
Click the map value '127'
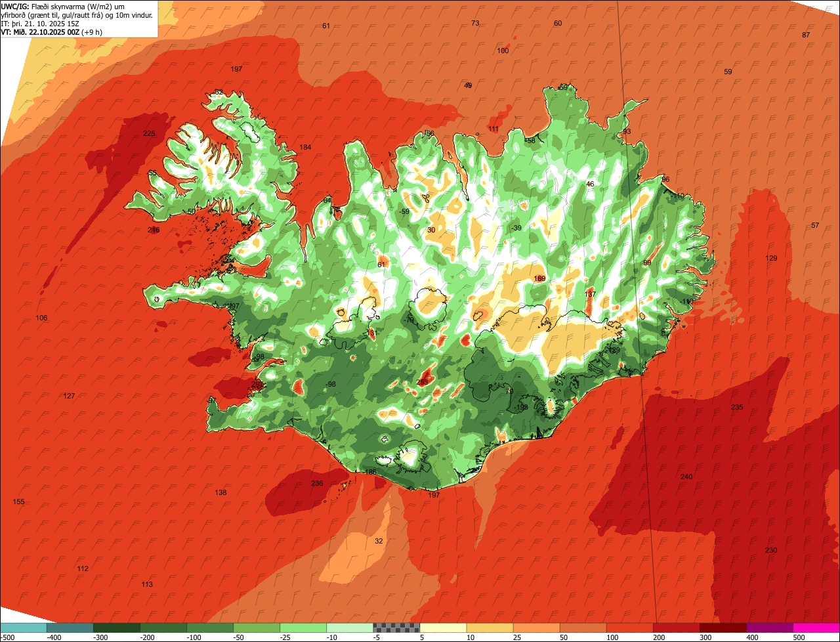69,396
